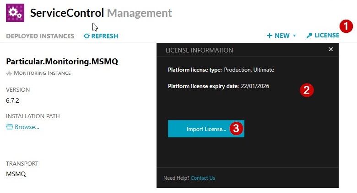Viewport: 357px width, 193px height.
Task: Click the version number 6.7.2
Action: pyautogui.click(x=13, y=100)
